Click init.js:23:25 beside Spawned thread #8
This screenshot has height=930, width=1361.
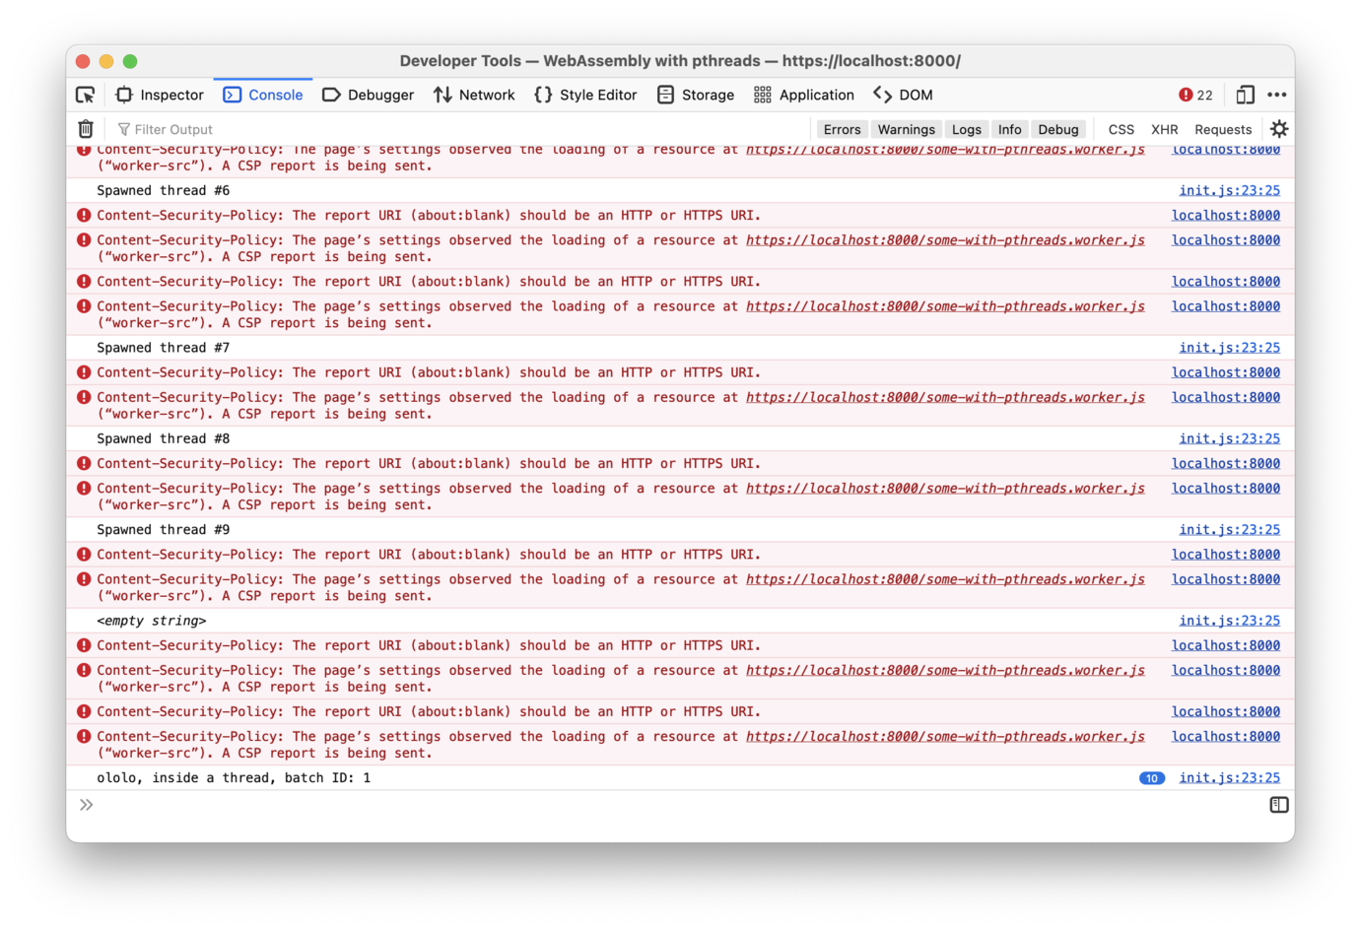coord(1229,438)
